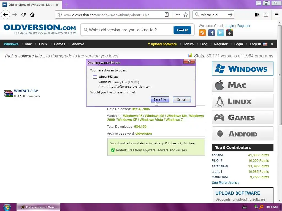Cancel the download dialog
282x211 pixels.
coord(182,99)
